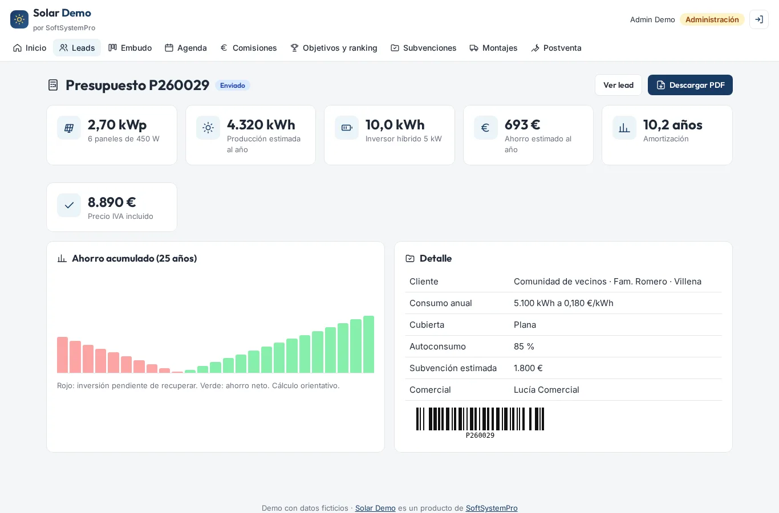Click the Consumo anual row label
This screenshot has width=779, height=513.
click(441, 303)
